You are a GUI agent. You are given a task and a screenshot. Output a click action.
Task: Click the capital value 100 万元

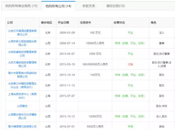[x=95, y=33]
